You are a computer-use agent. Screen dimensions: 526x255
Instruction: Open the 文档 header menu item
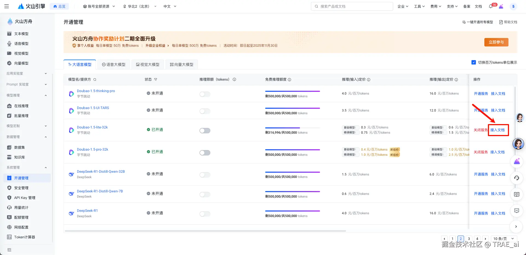[478, 6]
